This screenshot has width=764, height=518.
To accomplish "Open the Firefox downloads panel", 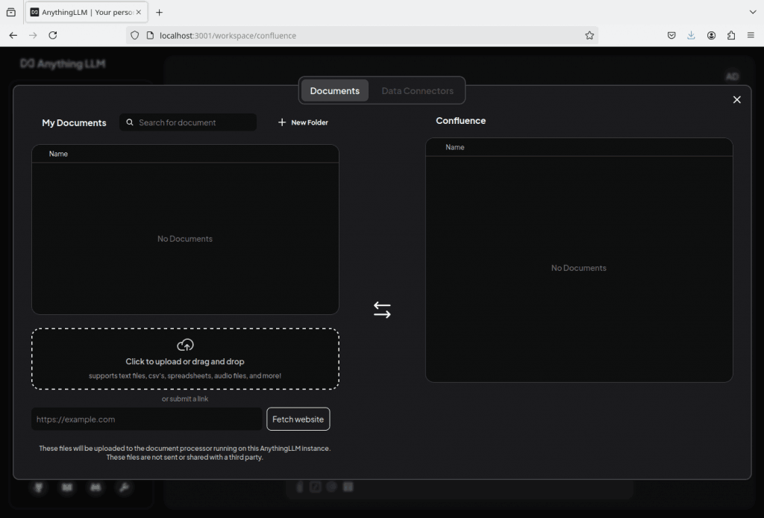I will [x=691, y=35].
